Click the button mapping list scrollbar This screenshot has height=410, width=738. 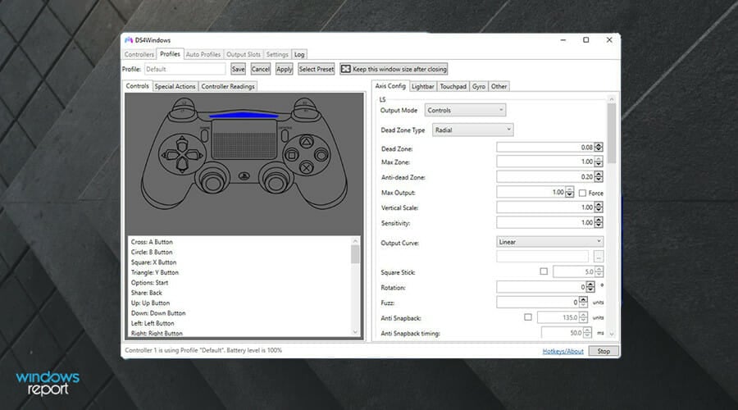pyautogui.click(x=355, y=286)
